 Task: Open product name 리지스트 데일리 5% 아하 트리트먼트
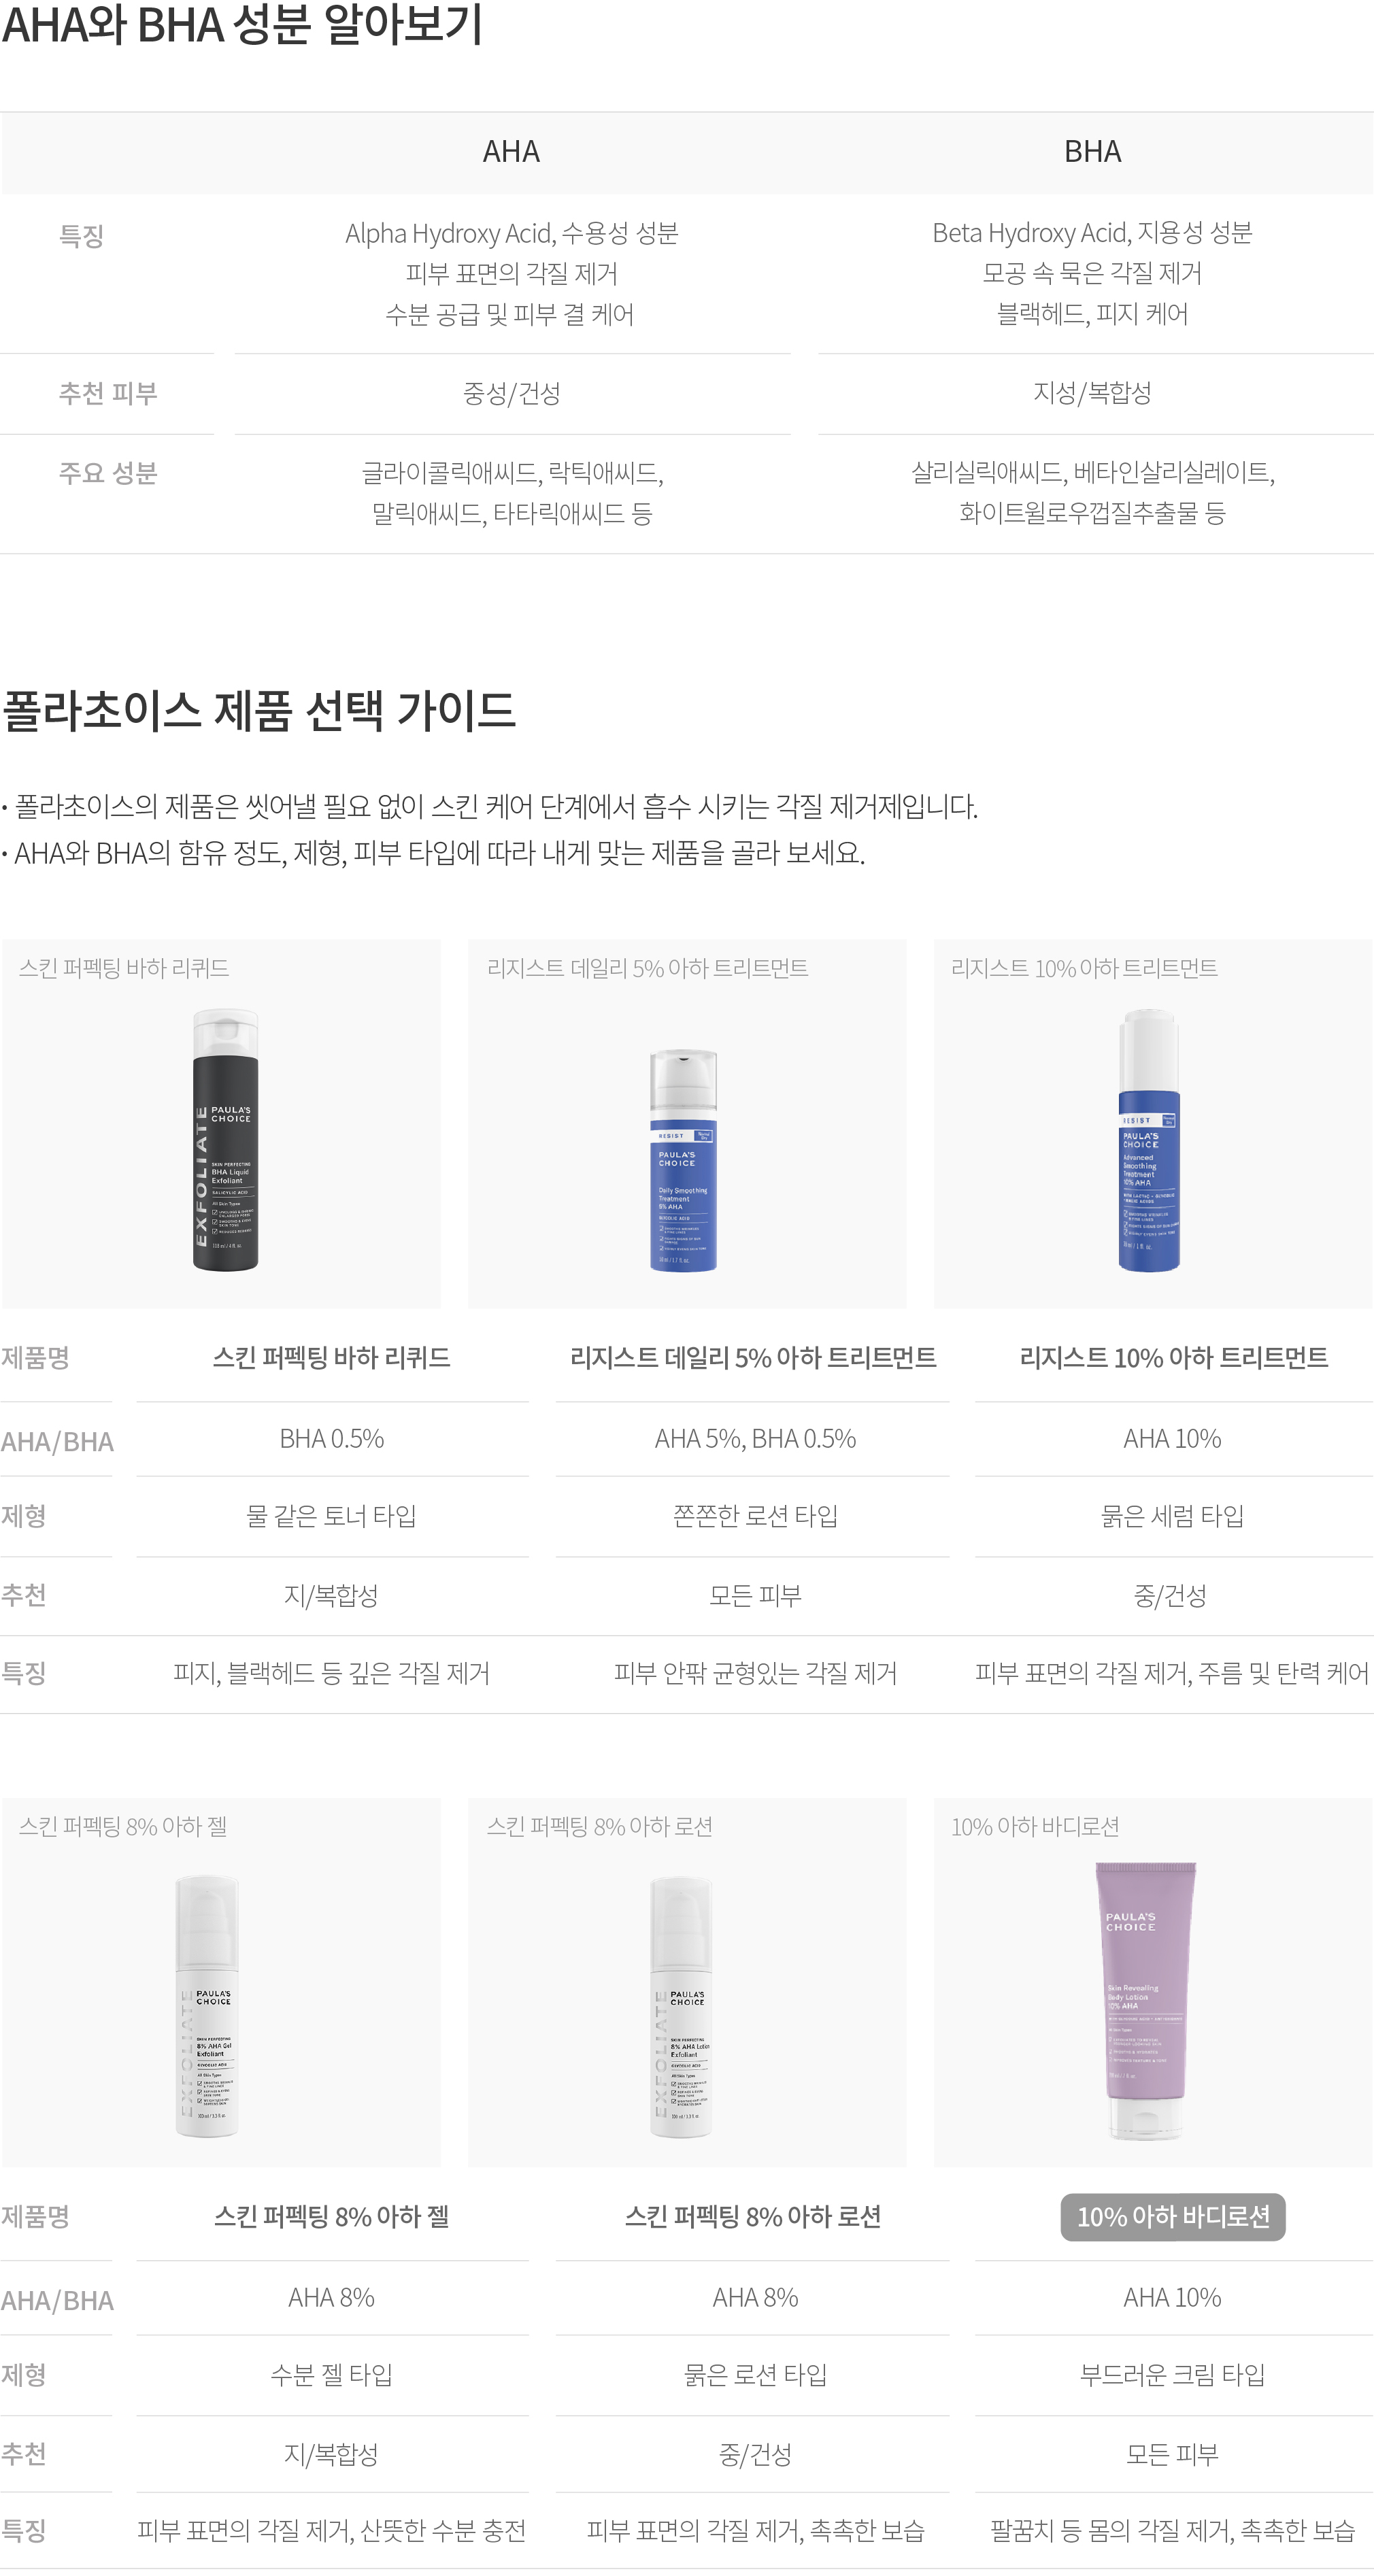753,1358
